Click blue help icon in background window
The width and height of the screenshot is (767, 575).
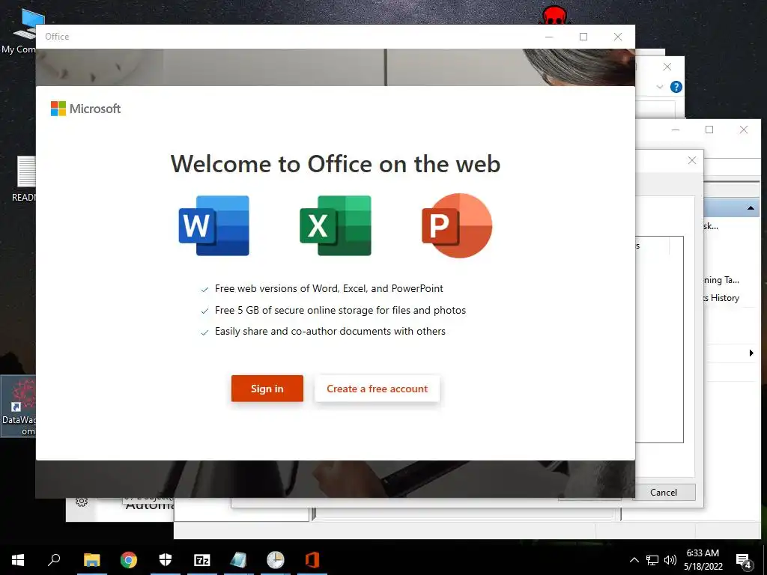(676, 87)
